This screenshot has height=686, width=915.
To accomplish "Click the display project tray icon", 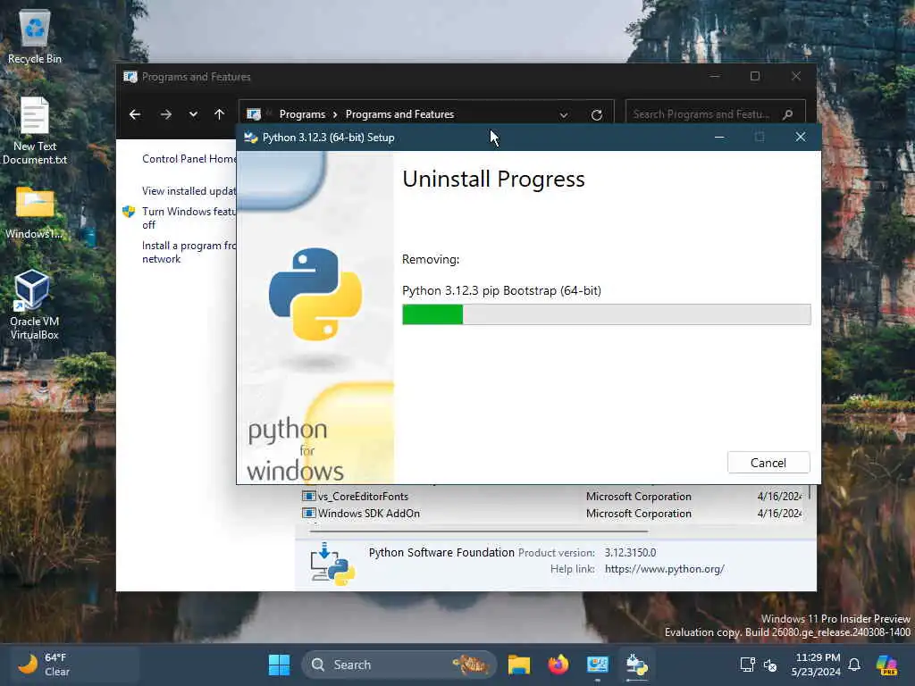I will [747, 665].
